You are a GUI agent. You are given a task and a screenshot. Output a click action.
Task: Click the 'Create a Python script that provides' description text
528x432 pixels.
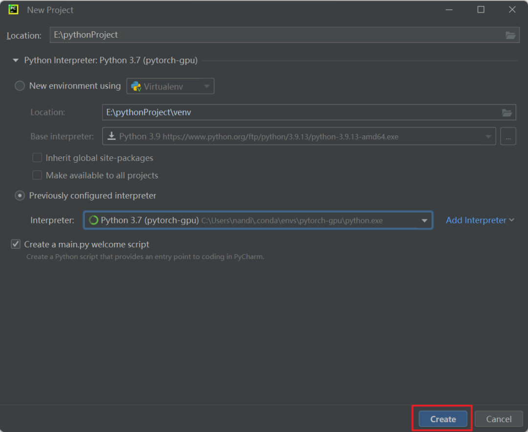(x=145, y=257)
